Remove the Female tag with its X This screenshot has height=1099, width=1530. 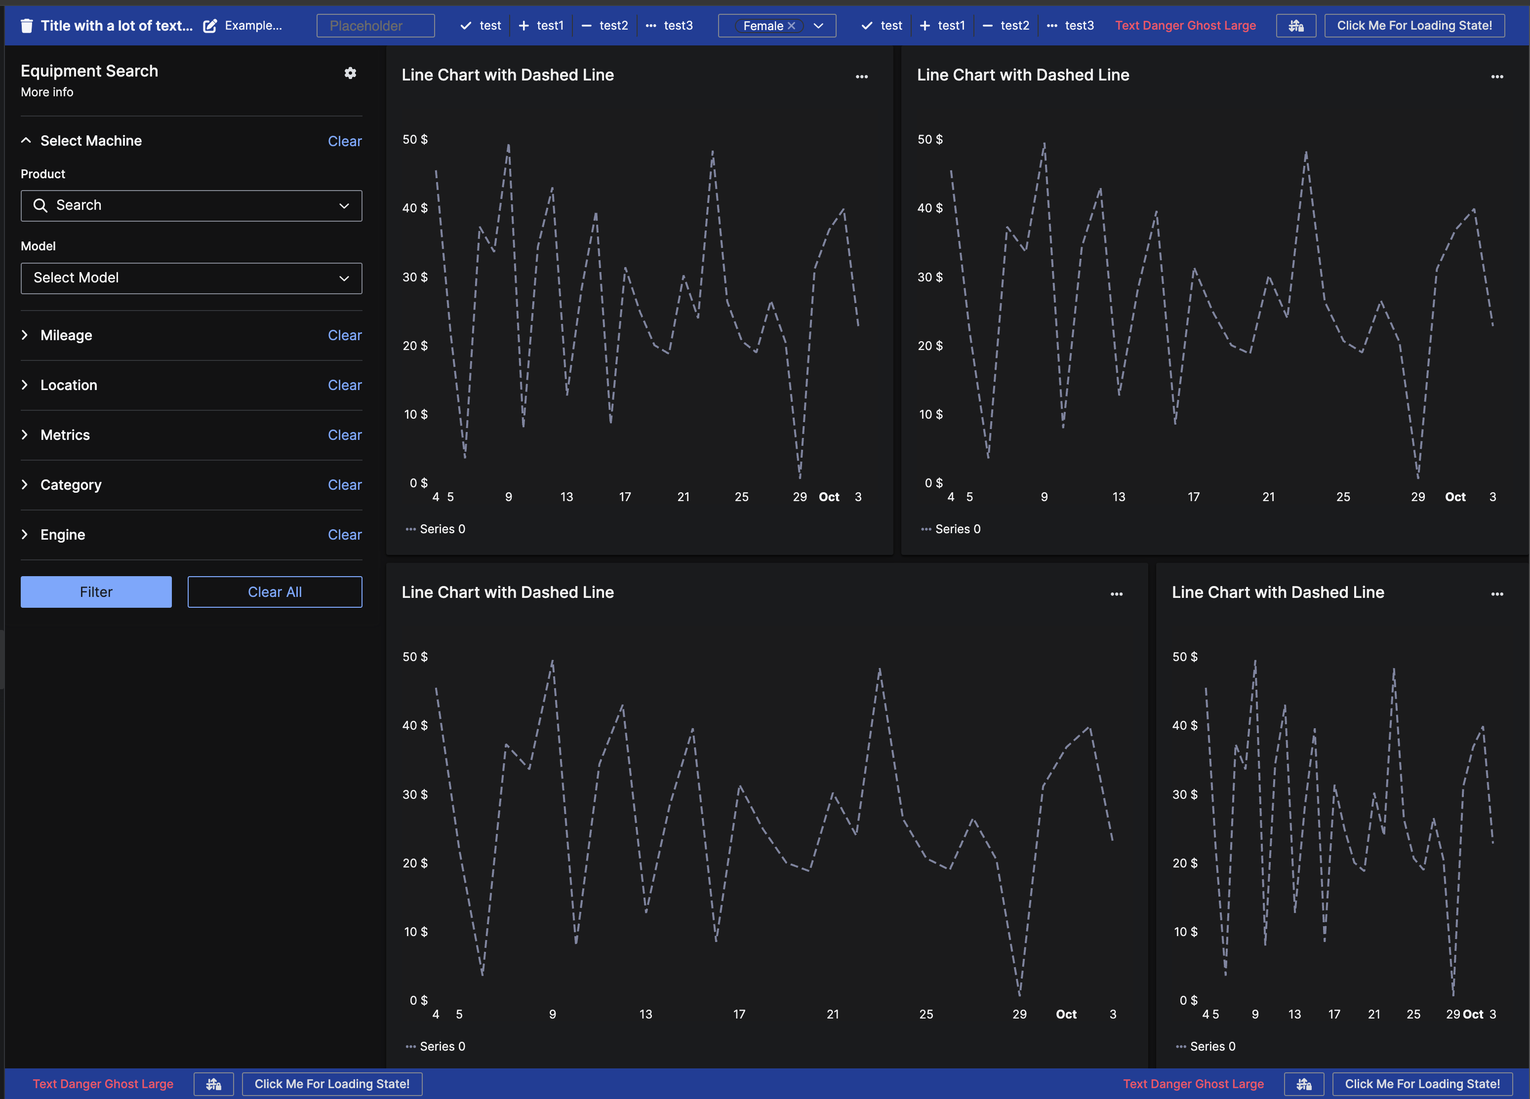[791, 26]
